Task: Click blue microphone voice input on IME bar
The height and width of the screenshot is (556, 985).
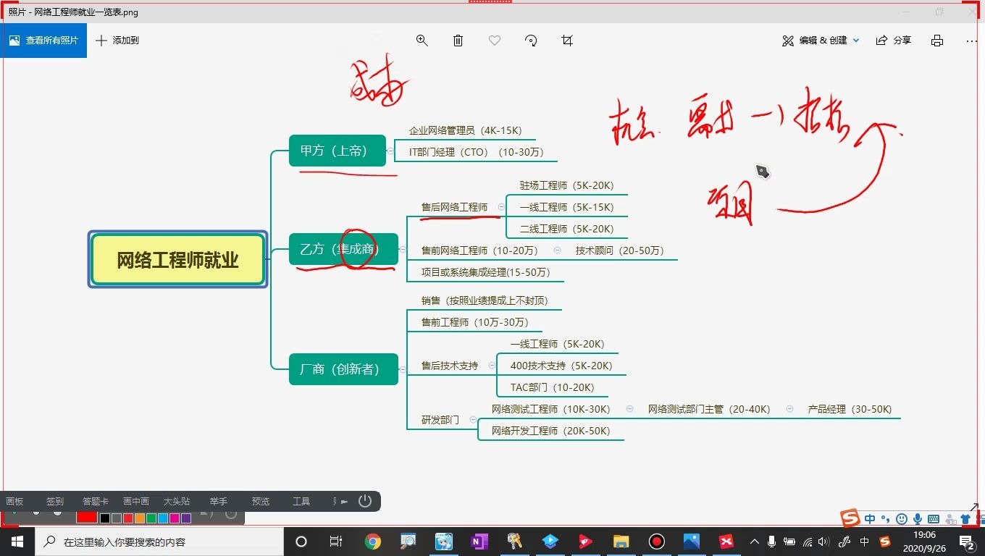Action: pos(918,518)
